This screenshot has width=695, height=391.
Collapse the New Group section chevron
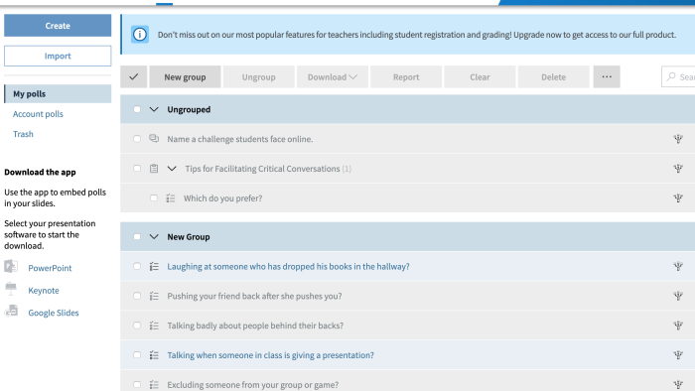pyautogui.click(x=154, y=237)
